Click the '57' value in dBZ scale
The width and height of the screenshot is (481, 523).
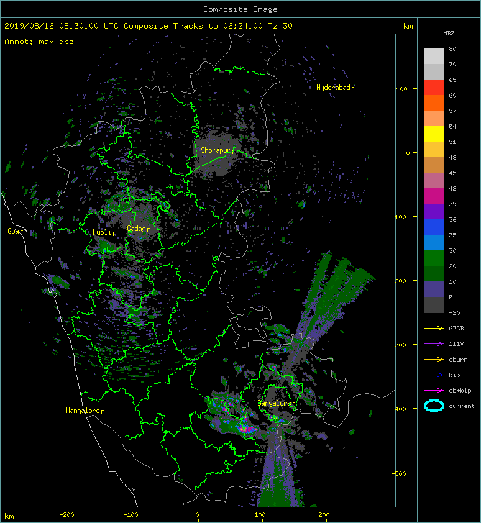(452, 111)
